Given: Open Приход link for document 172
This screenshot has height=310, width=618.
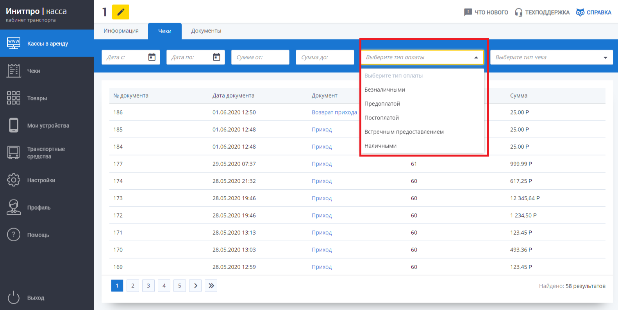Looking at the screenshot, I should (x=322, y=215).
